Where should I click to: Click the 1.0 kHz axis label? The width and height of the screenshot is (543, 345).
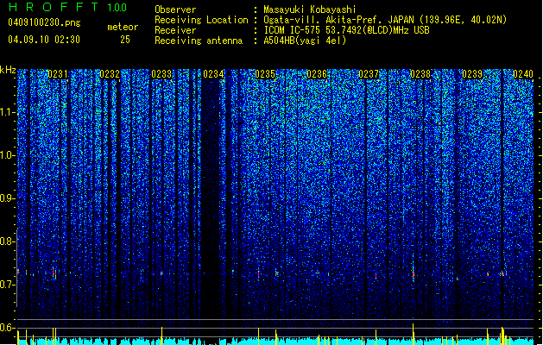point(7,156)
